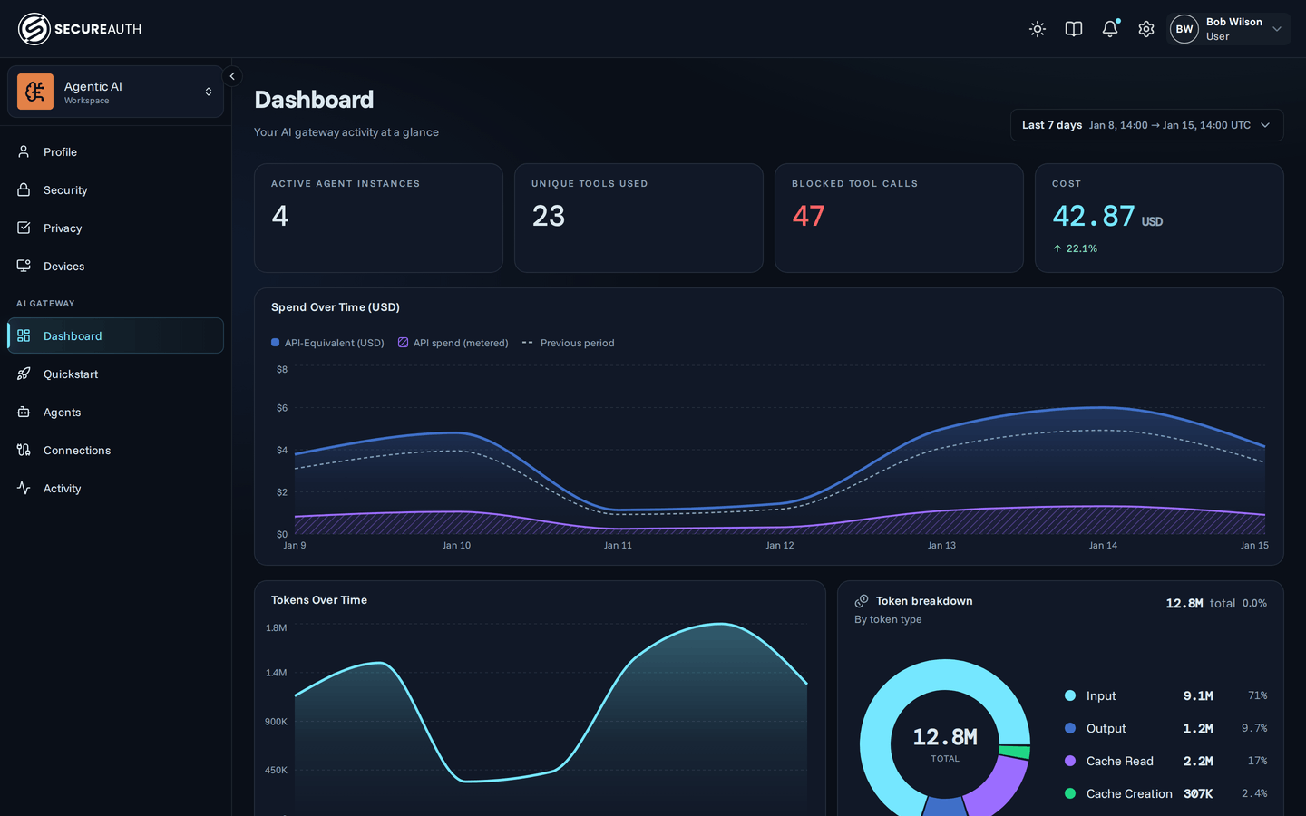The image size is (1306, 816).
Task: Open Quickstart in AI Gateway
Action: tap(115, 374)
